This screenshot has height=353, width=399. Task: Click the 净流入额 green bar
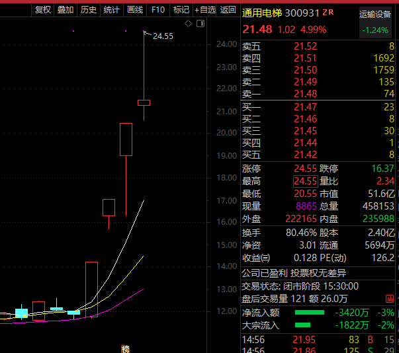pos(310,312)
